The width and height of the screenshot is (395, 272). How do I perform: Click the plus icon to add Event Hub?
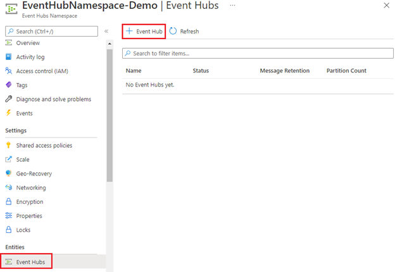click(129, 31)
